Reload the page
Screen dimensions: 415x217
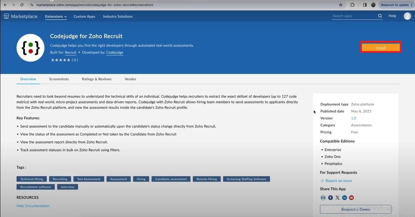22,5
